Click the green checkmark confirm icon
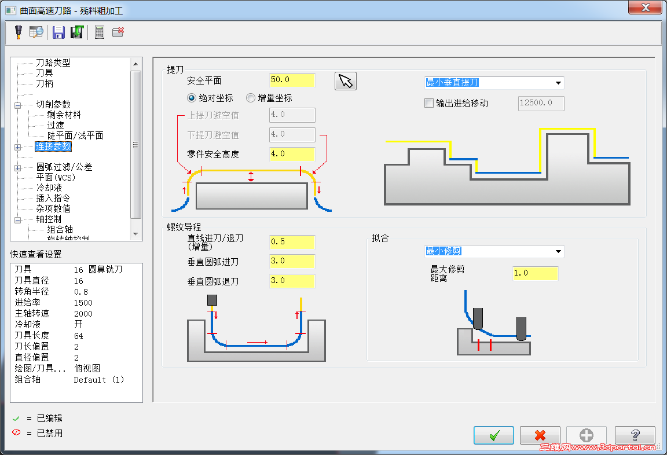Viewport: 667px width, 455px height. coord(493,435)
